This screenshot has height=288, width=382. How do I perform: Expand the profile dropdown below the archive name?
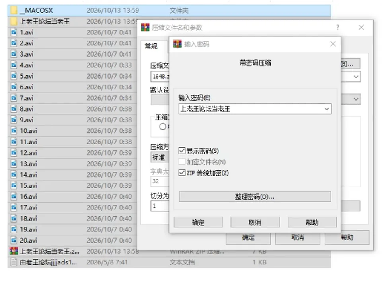356,99
